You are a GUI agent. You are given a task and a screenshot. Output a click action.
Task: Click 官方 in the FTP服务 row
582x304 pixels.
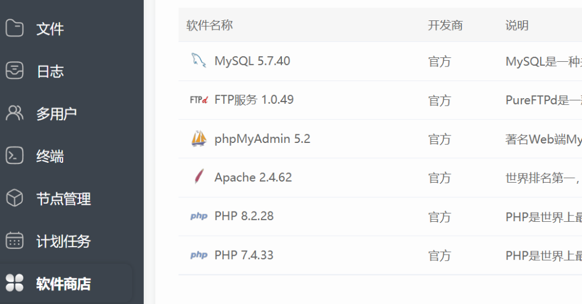click(439, 100)
